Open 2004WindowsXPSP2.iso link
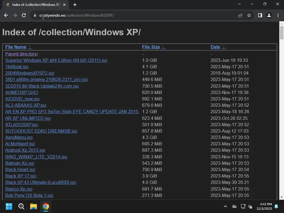This screenshot has height=213, width=284. coord(30,73)
